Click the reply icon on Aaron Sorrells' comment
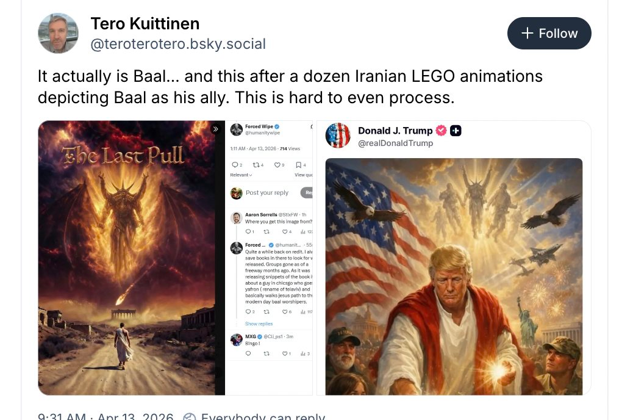 coord(249,231)
